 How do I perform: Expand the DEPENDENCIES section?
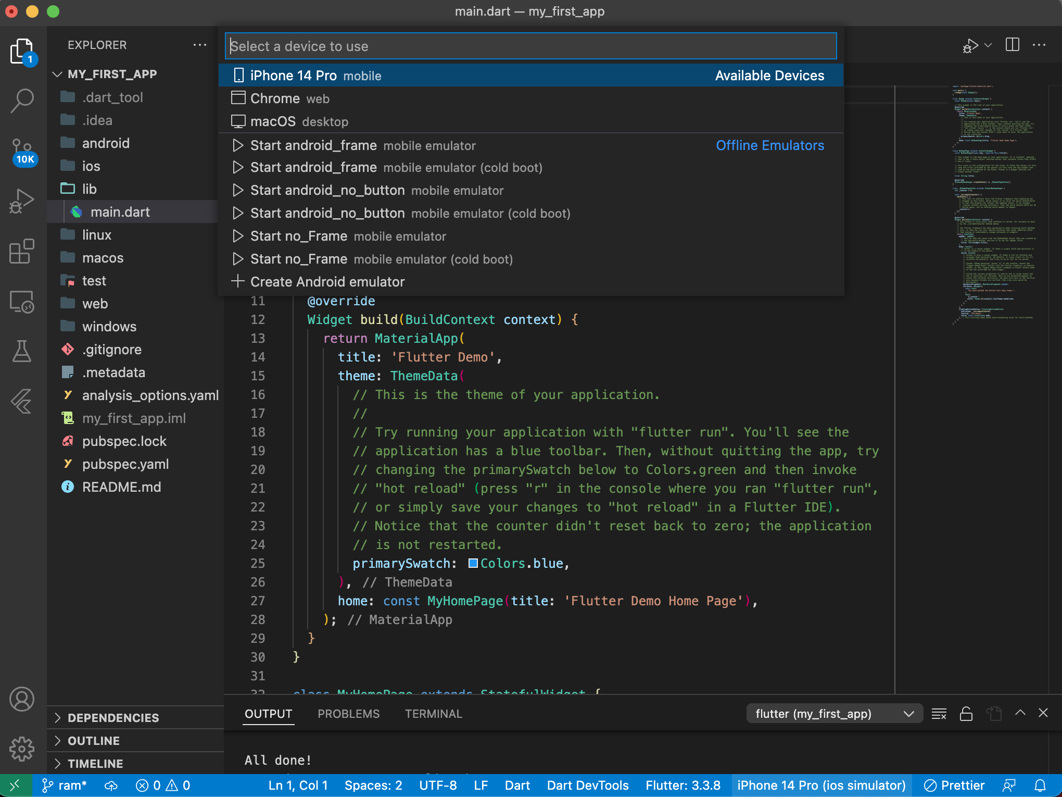click(x=113, y=718)
